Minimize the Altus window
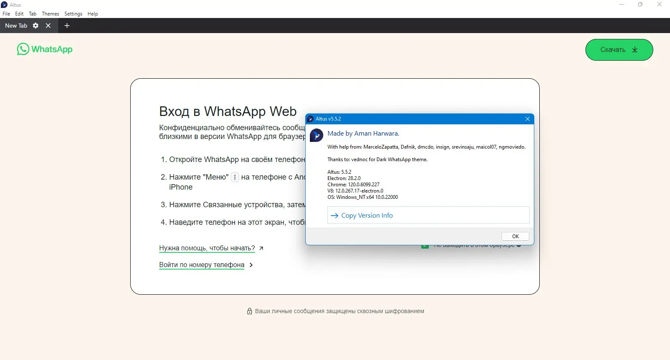The height and width of the screenshot is (360, 670). (621, 5)
